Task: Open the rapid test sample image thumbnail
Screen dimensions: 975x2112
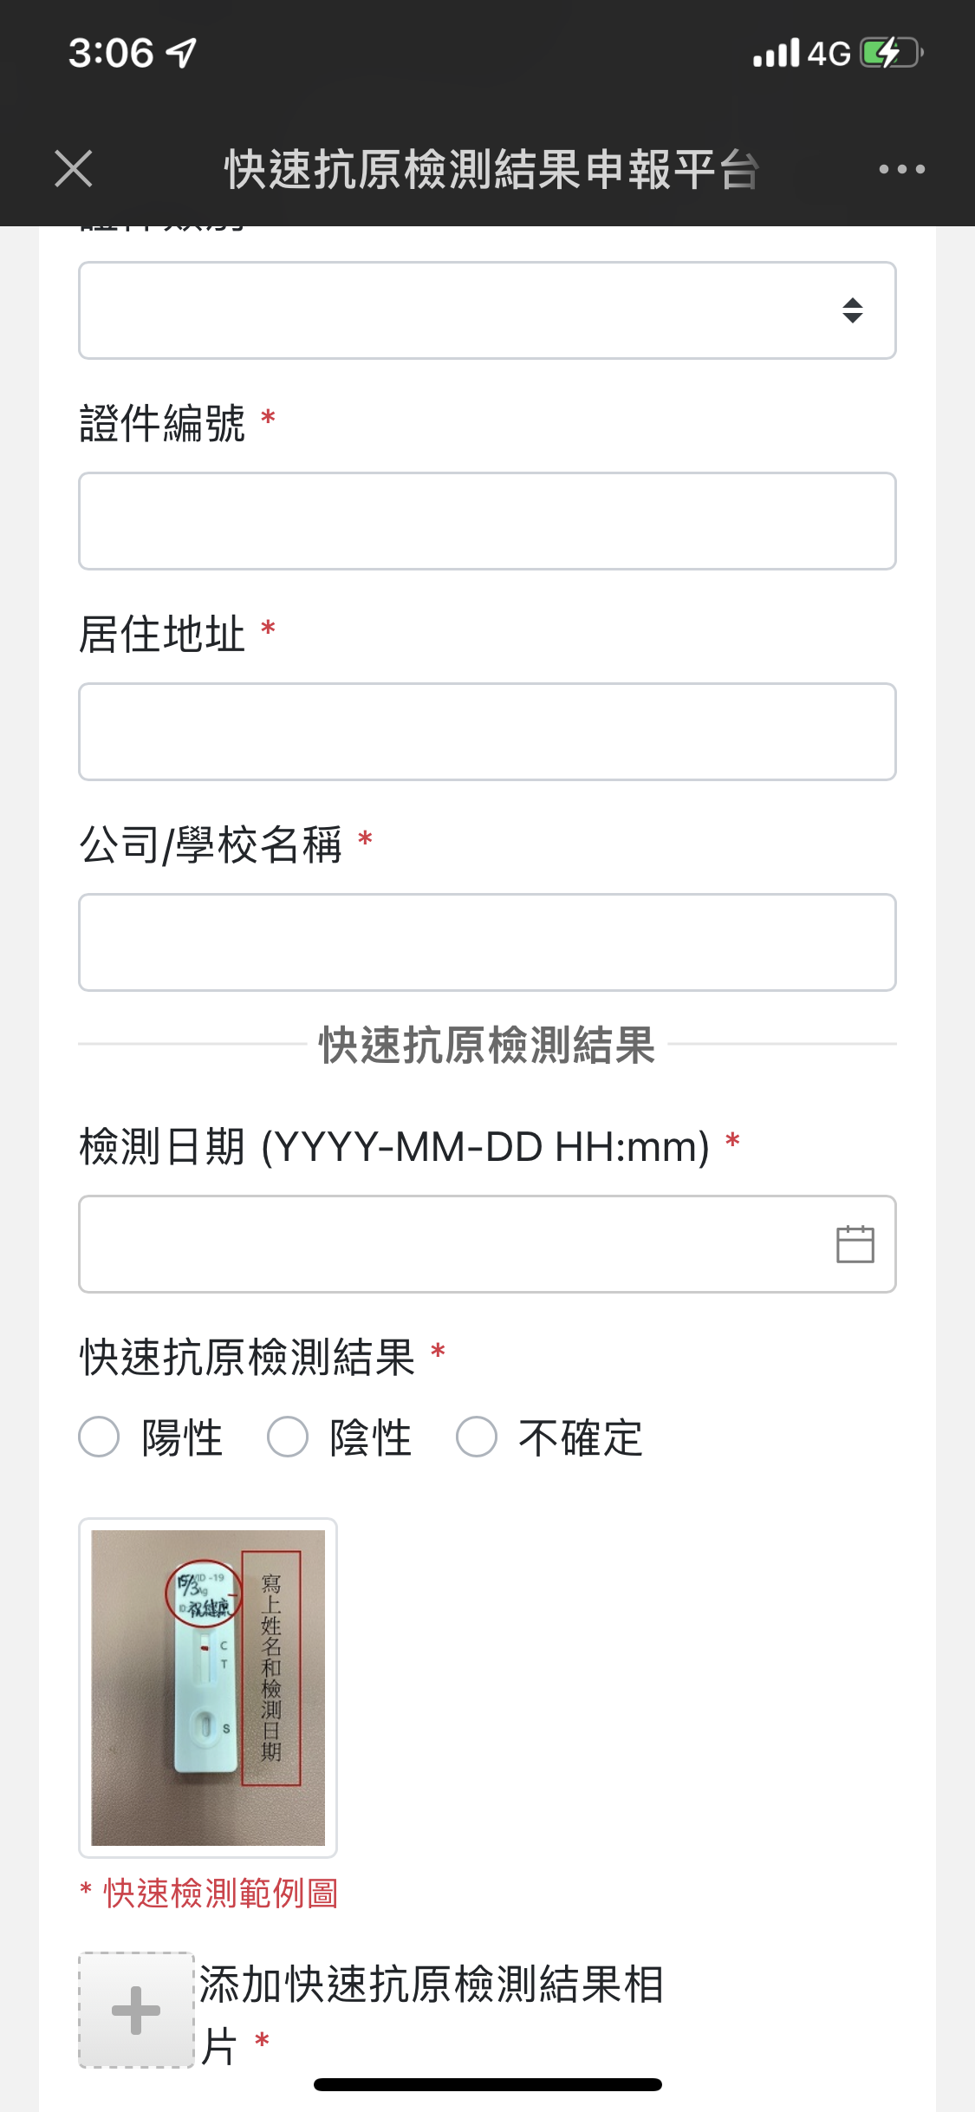Action: 208,1687
